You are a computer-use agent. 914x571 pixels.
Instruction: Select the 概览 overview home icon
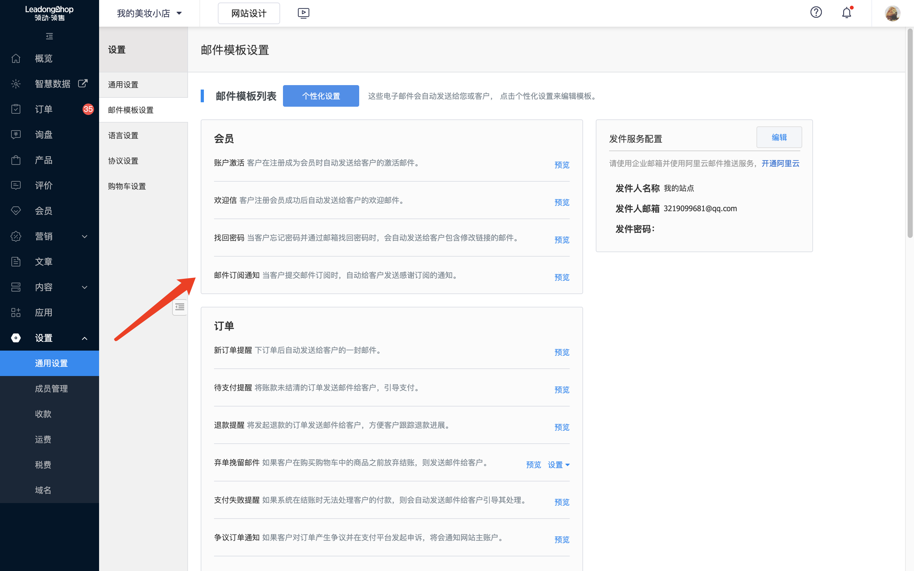pyautogui.click(x=16, y=58)
